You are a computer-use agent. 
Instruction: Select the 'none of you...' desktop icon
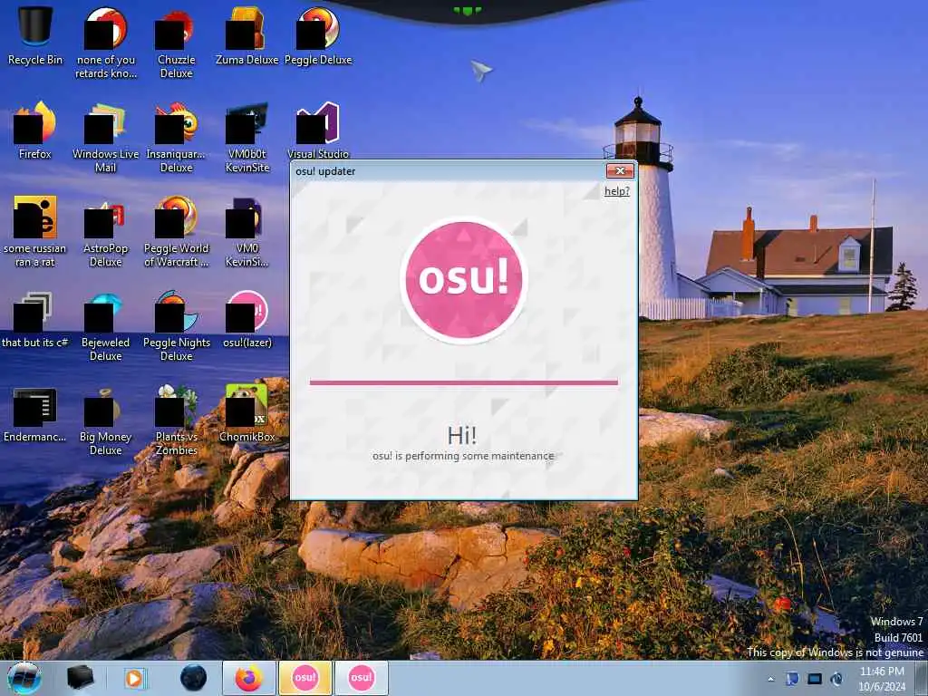click(105, 43)
